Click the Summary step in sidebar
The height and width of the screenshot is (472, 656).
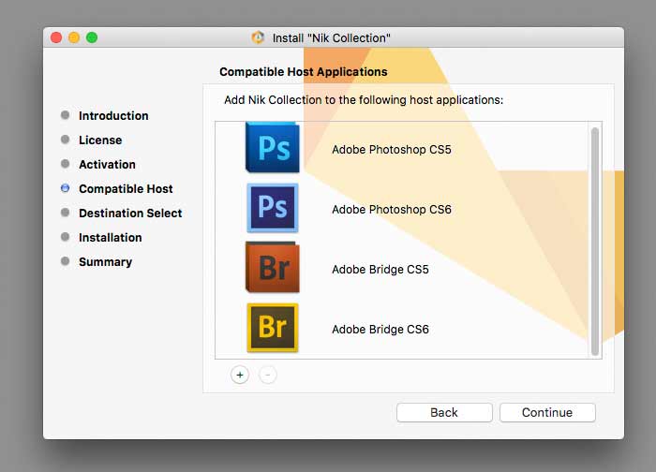point(105,262)
